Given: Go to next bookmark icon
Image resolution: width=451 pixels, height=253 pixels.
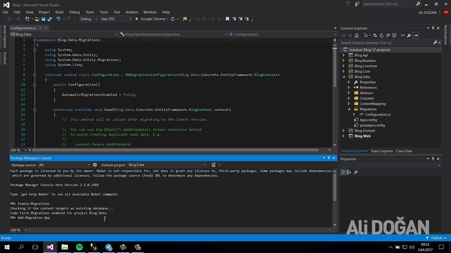Looking at the screenshot, I should [240, 19].
